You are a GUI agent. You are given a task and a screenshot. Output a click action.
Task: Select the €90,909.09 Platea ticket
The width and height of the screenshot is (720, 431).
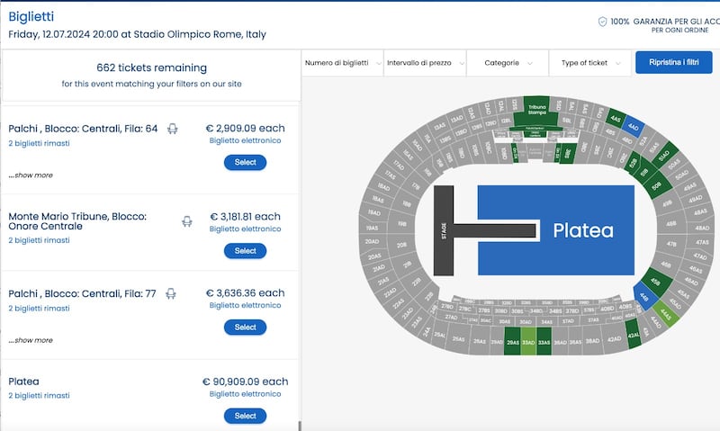[x=245, y=416]
